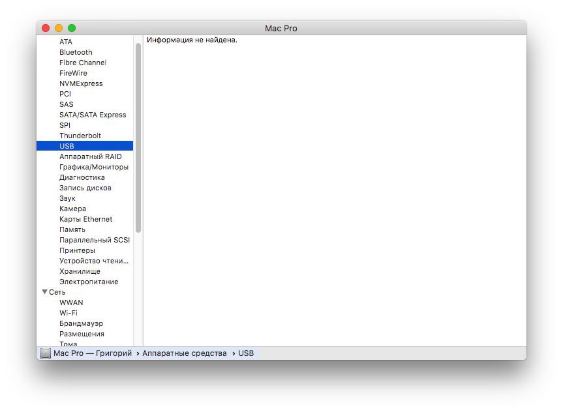Select Хранилище in the sidebar
Image resolution: width=563 pixels, height=412 pixels.
(x=80, y=271)
